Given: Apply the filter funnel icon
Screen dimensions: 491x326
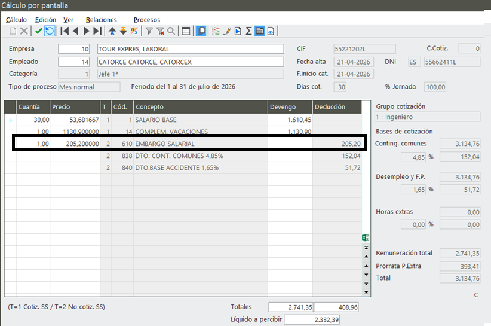Looking at the screenshot, I should point(149,31).
